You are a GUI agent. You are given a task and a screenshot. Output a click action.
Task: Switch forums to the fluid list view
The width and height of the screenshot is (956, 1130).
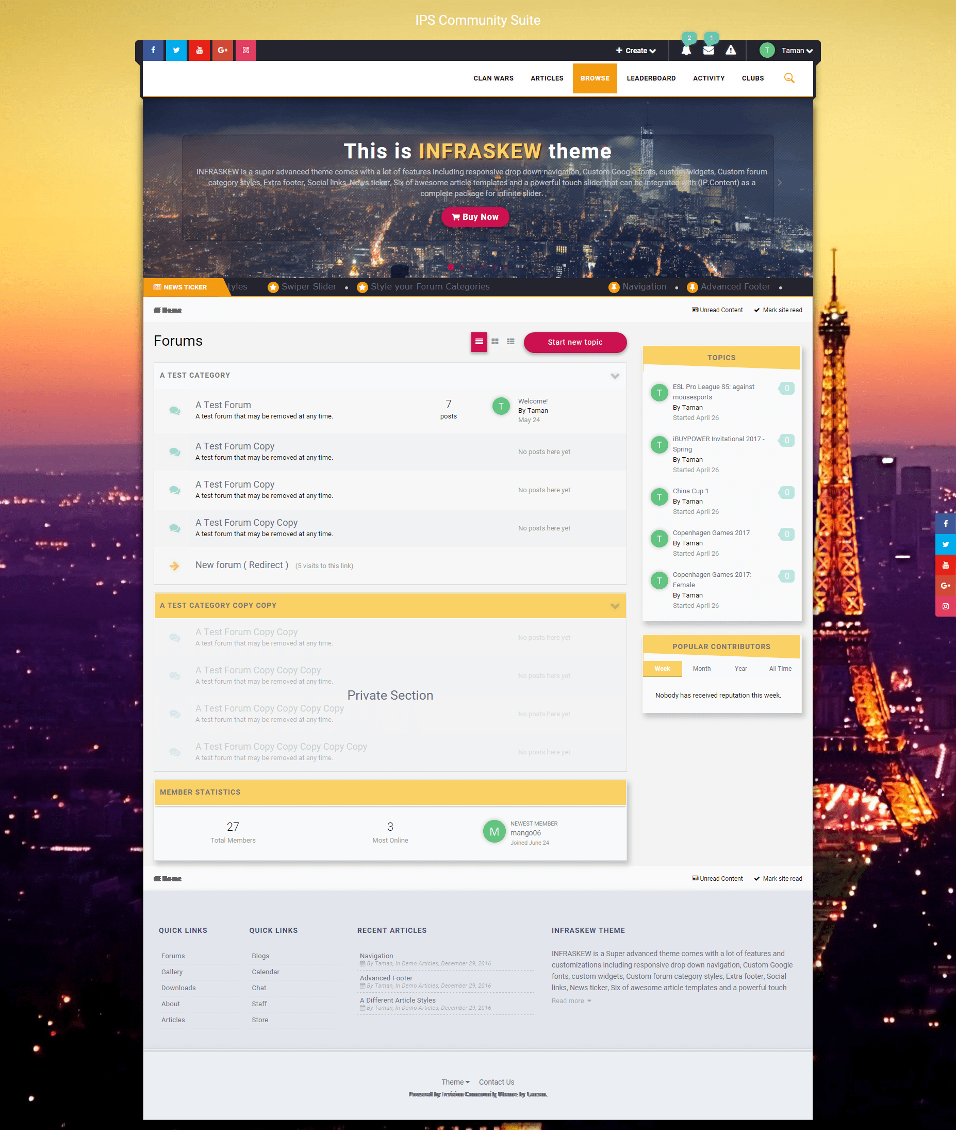tap(510, 342)
